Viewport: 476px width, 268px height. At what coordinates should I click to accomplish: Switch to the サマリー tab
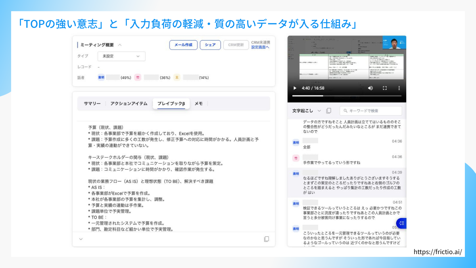click(92, 104)
